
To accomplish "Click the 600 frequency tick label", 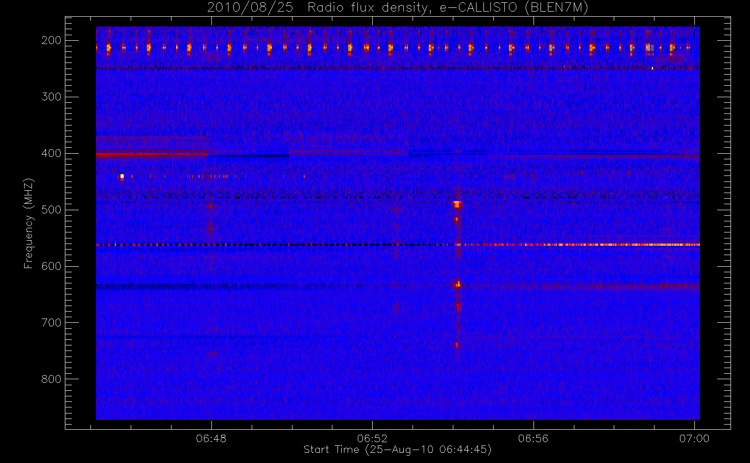I will [51, 266].
